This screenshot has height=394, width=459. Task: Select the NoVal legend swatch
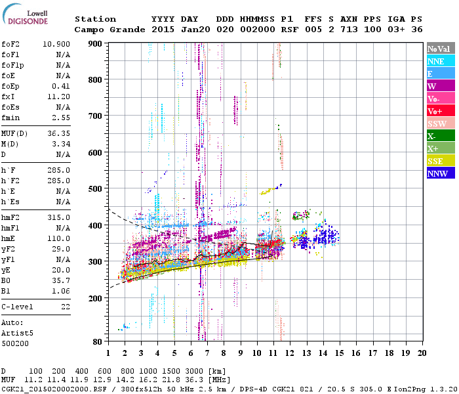coord(441,49)
